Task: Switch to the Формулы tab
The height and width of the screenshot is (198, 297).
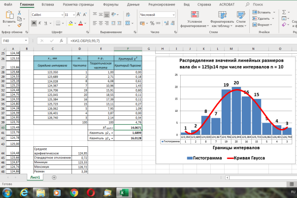Action: 111,4
